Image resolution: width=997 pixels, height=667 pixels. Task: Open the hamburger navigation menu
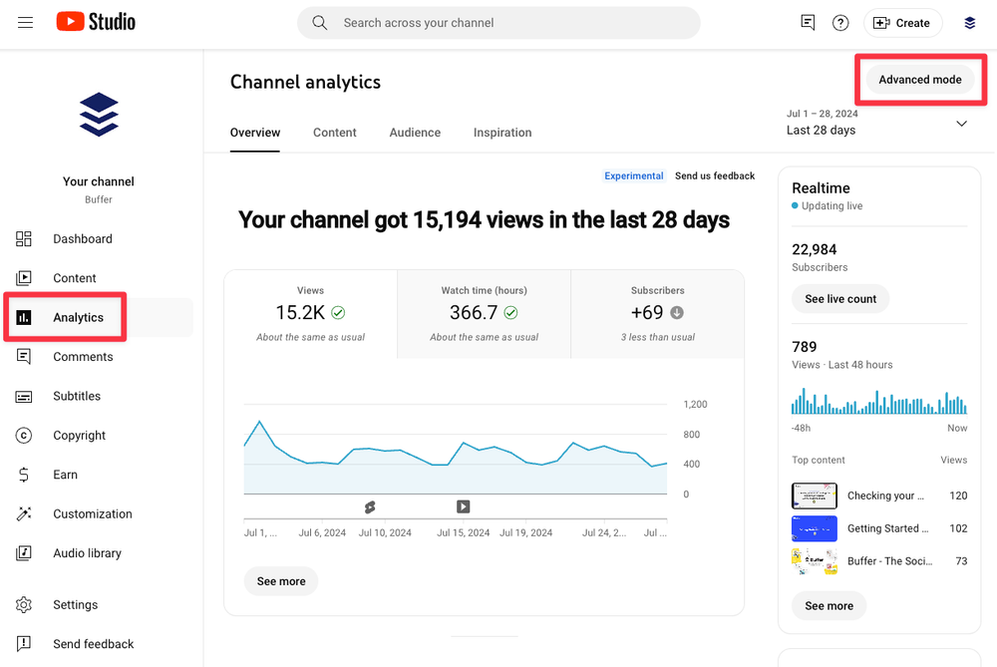(x=25, y=22)
